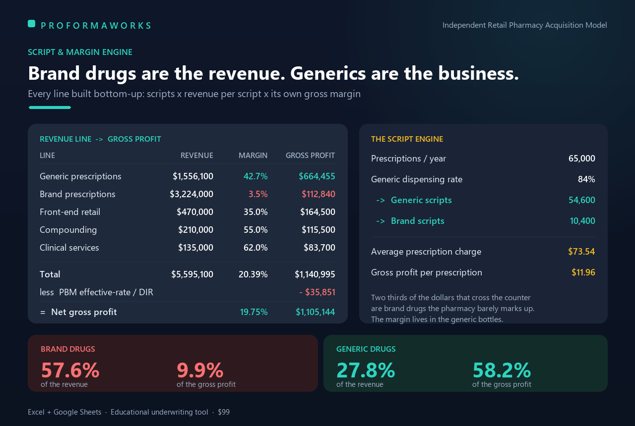Click the Generic scripts arrow row

click(x=483, y=200)
